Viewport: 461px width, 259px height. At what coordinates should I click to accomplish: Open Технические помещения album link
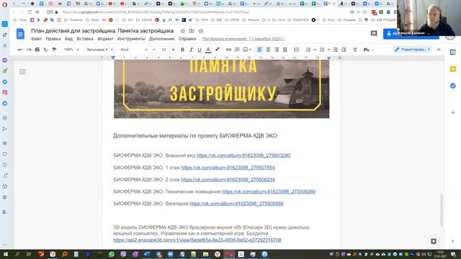269,191
